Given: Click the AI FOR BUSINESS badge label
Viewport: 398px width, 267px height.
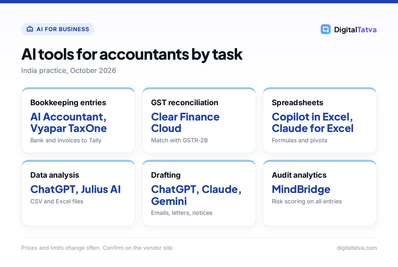Looking at the screenshot, I should point(63,29).
